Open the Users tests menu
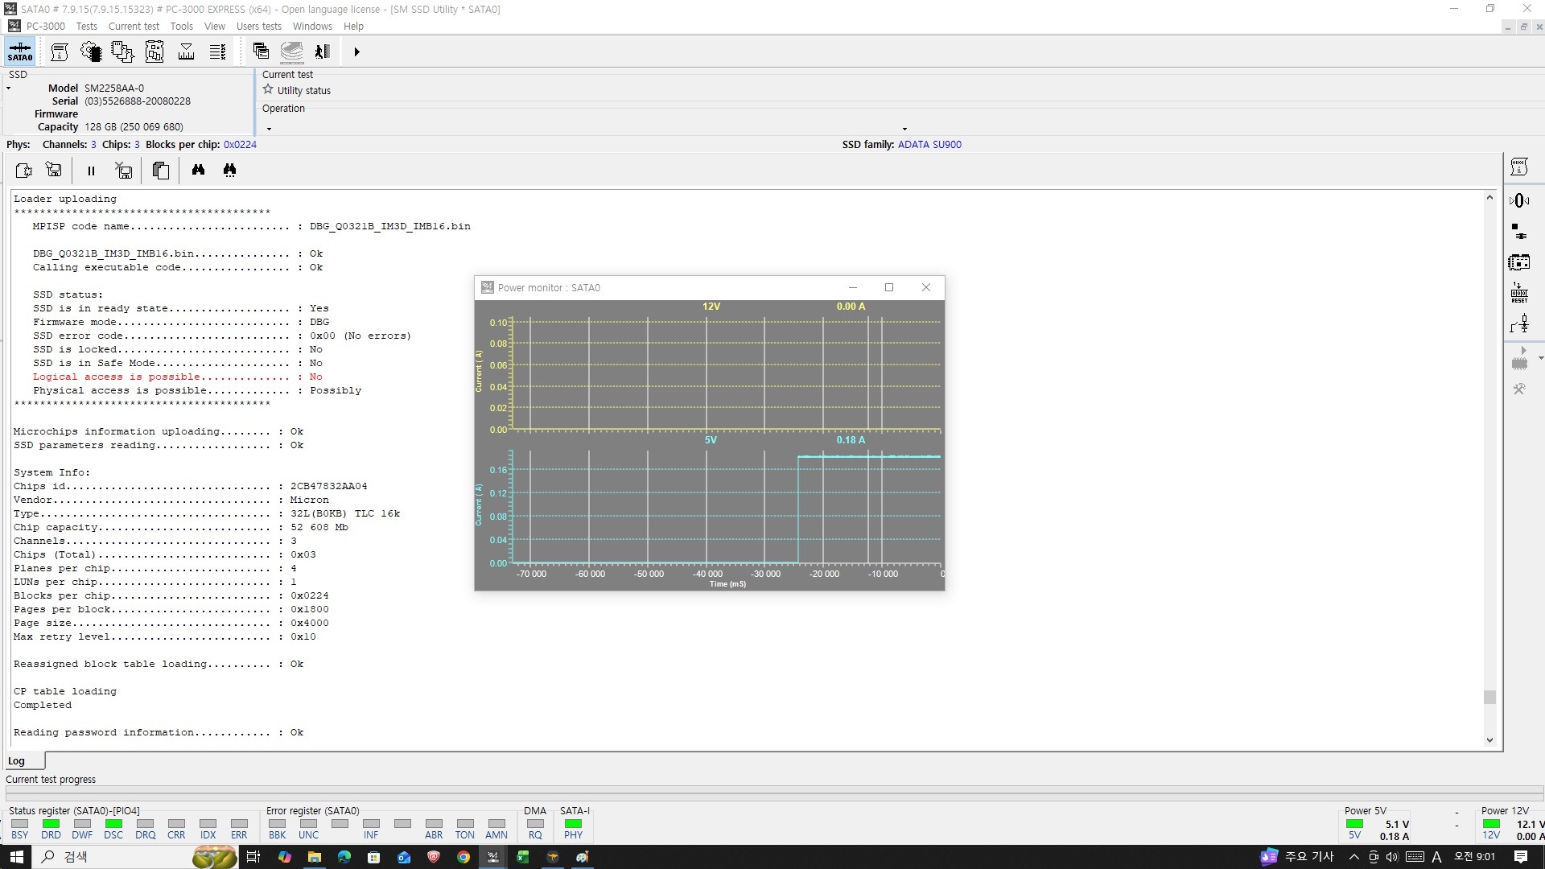1545x869 pixels. (x=258, y=26)
